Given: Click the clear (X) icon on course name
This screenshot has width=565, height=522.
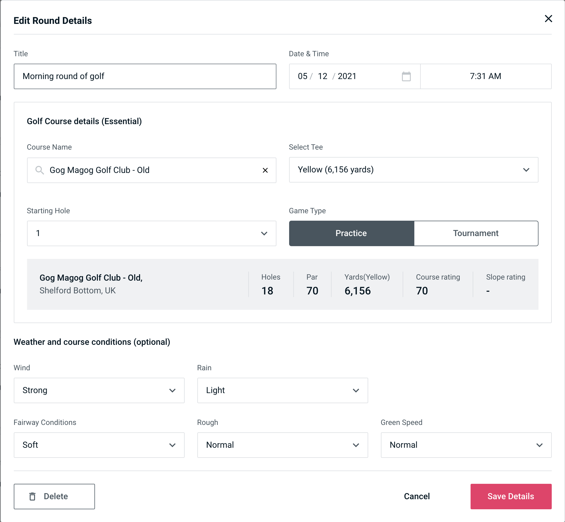Looking at the screenshot, I should 265,170.
